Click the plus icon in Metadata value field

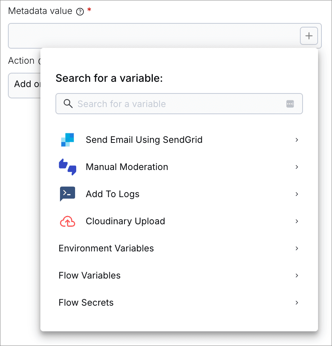pyautogui.click(x=309, y=36)
